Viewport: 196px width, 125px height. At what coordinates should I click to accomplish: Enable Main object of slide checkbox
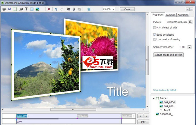pos(155,27)
